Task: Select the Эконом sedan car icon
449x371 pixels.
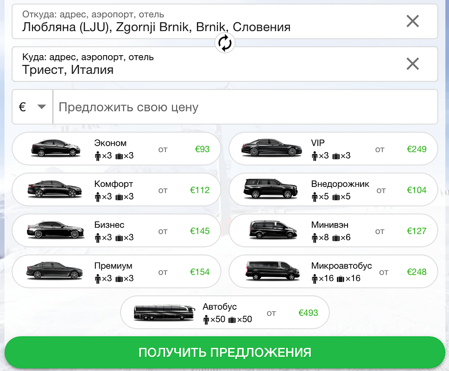Action: pyautogui.click(x=56, y=147)
